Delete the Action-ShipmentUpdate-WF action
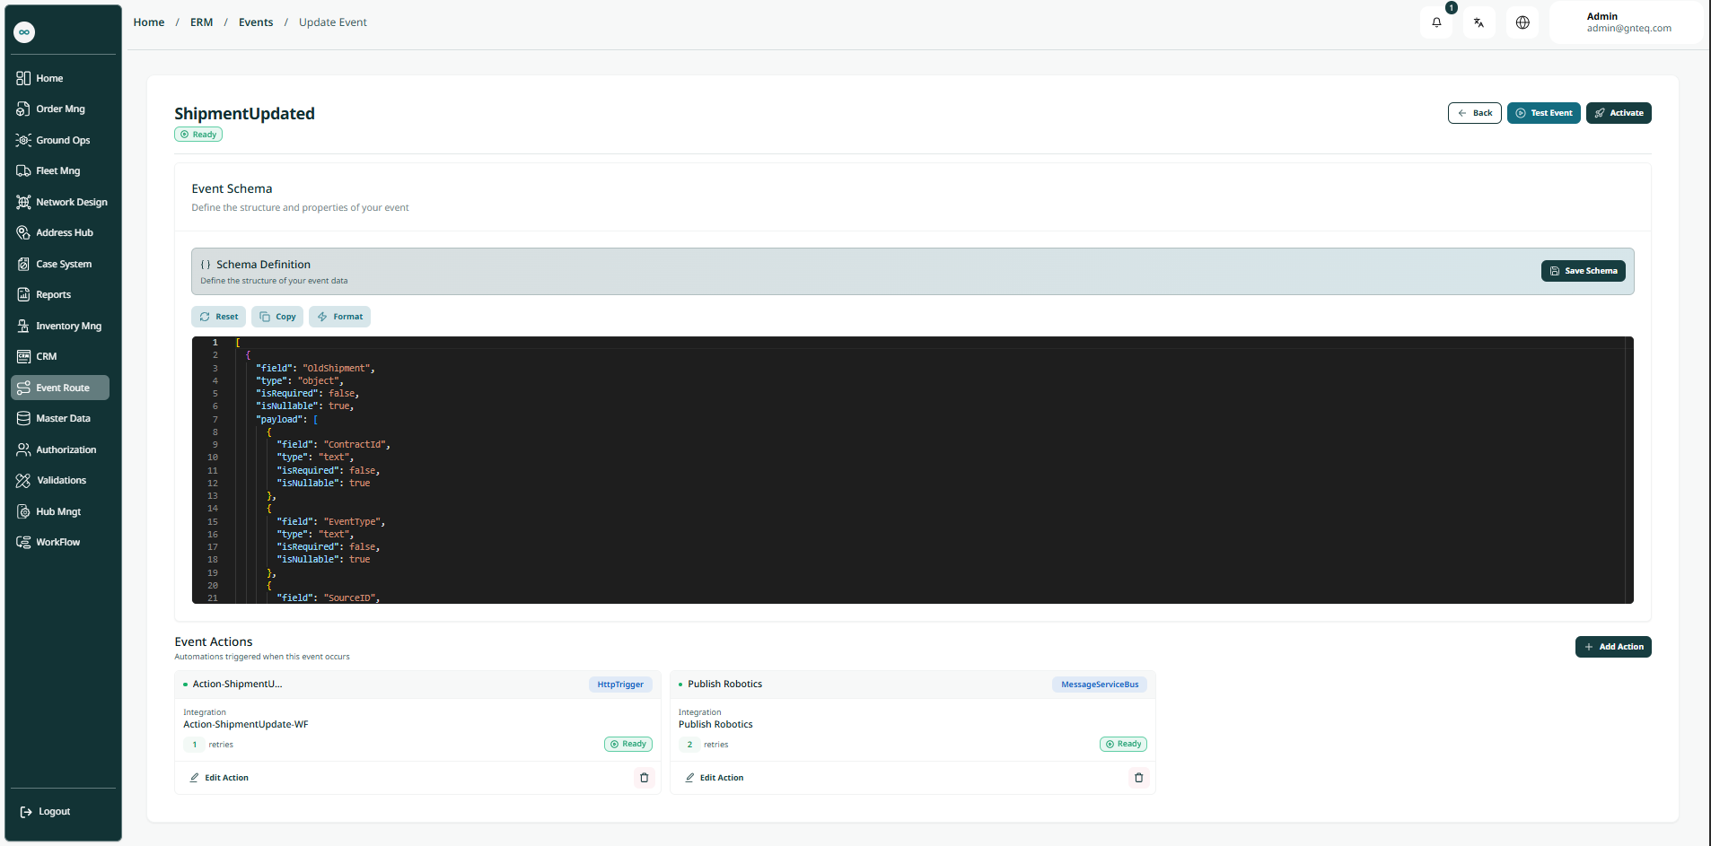 [644, 778]
